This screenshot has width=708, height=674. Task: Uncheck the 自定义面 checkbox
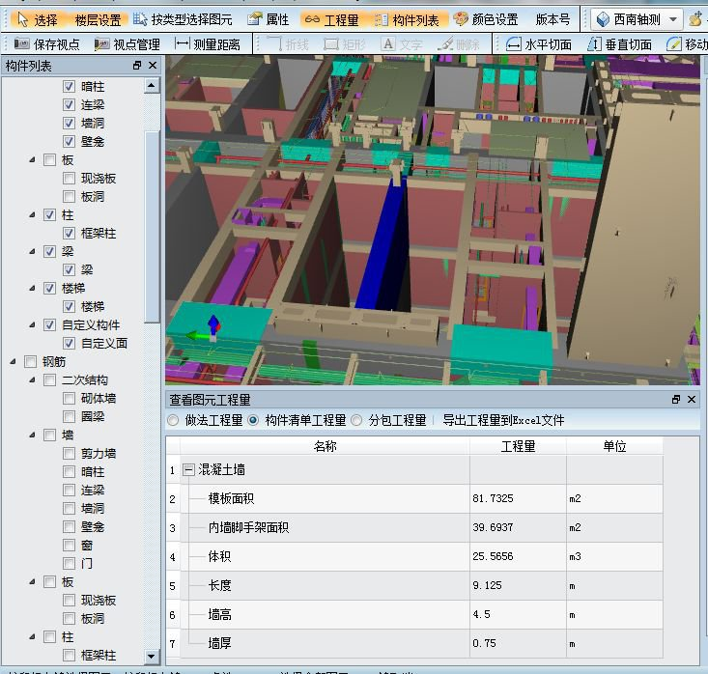tap(69, 343)
